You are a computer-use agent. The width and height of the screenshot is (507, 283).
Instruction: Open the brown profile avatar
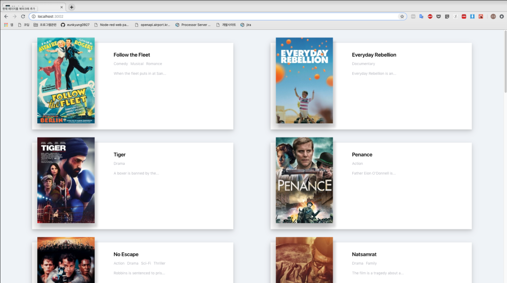(493, 16)
